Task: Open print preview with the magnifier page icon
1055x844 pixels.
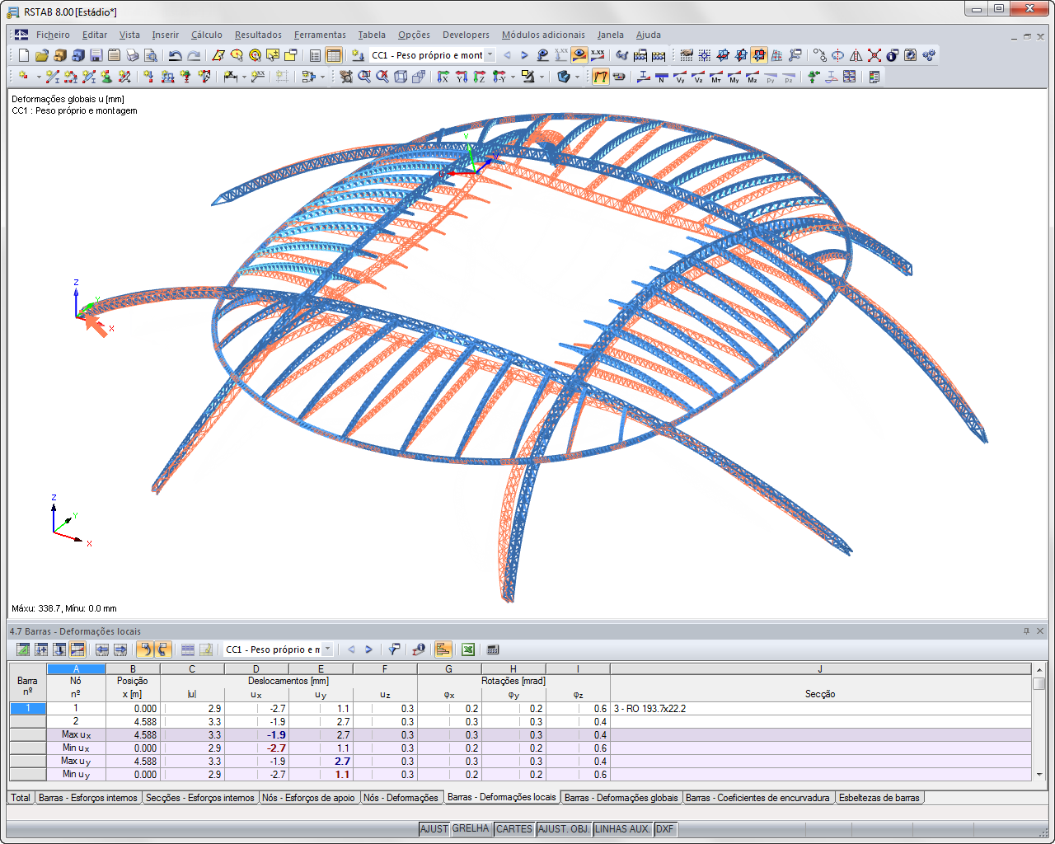Action: 151,55
